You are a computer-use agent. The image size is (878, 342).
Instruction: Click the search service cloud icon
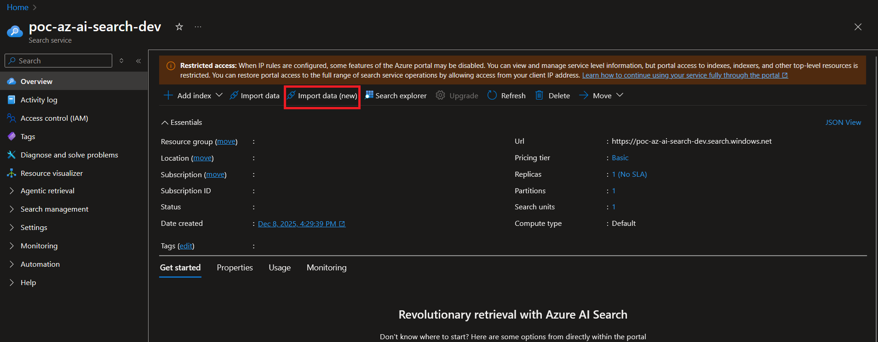click(15, 31)
